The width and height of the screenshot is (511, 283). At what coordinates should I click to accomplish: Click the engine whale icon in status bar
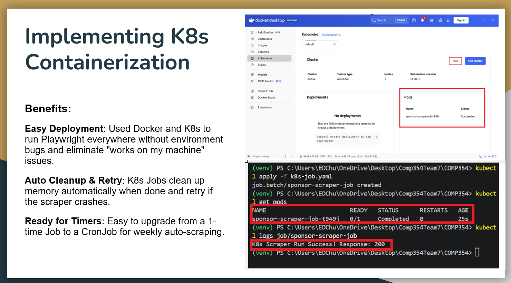[x=249, y=156]
